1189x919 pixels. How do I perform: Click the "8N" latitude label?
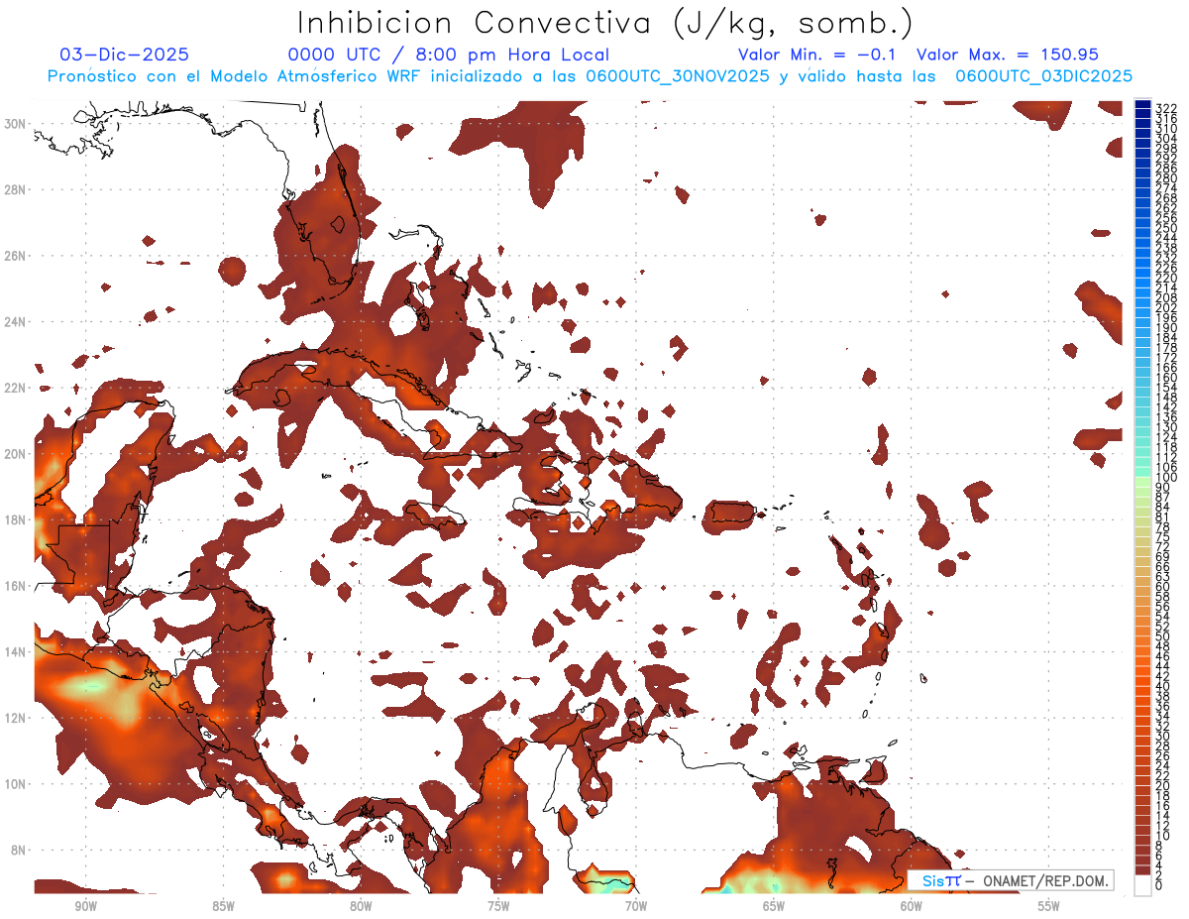tap(20, 850)
